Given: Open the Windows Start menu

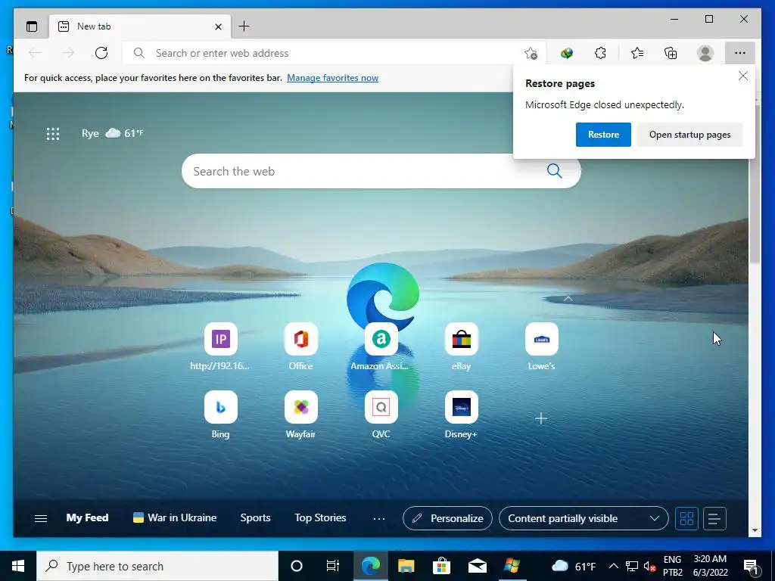Looking at the screenshot, I should [18, 566].
